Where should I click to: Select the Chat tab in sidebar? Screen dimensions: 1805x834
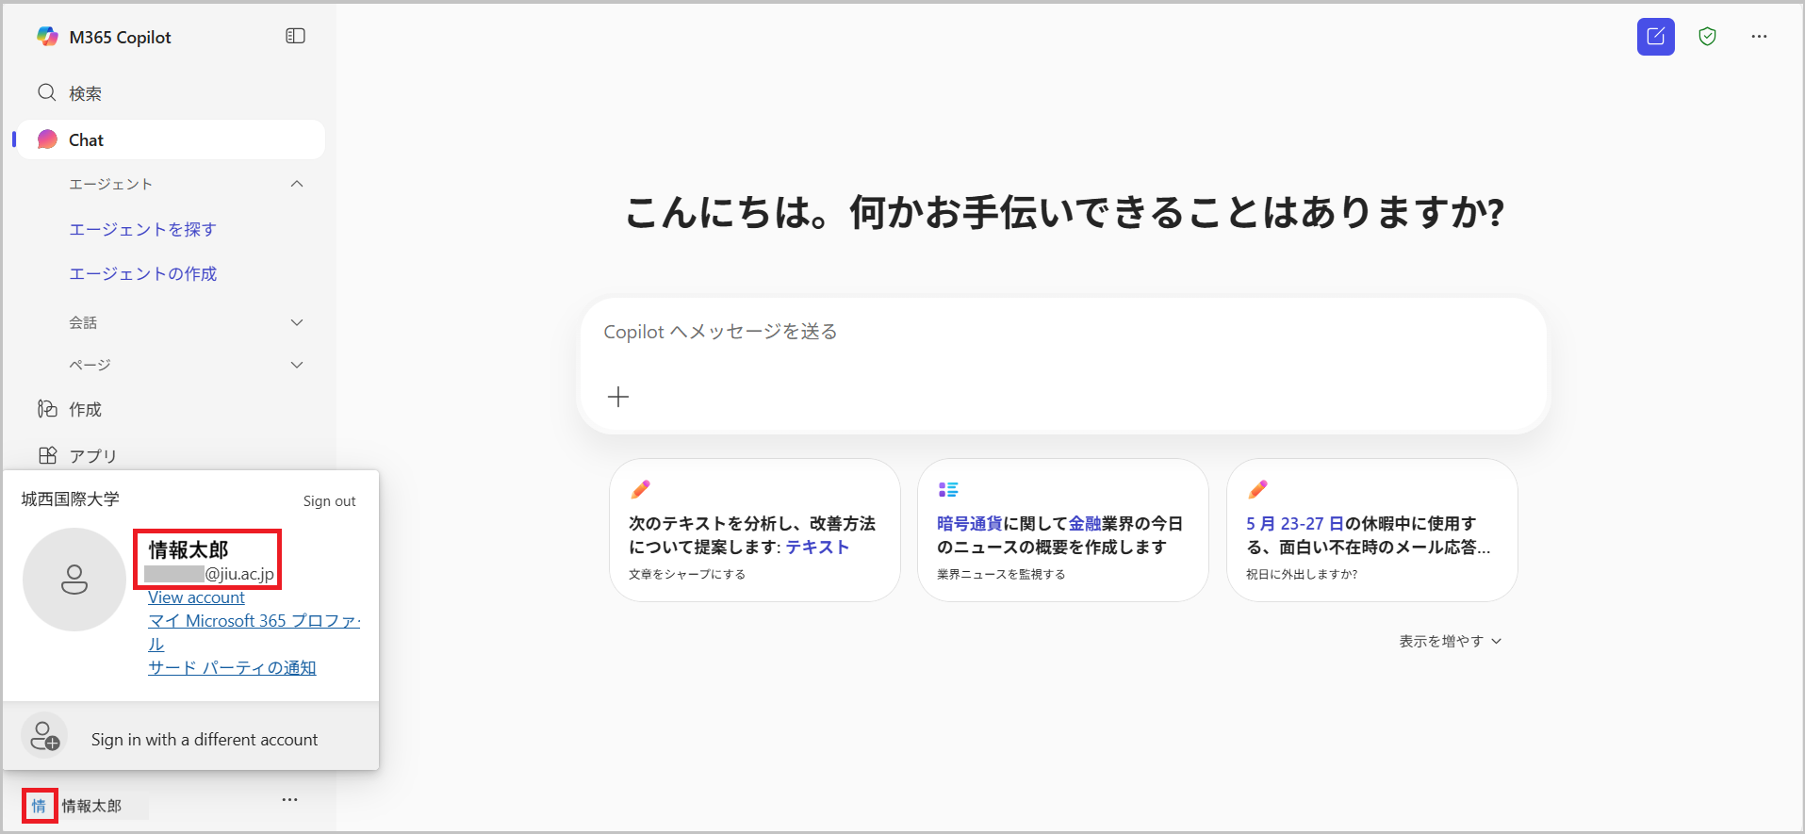point(171,139)
